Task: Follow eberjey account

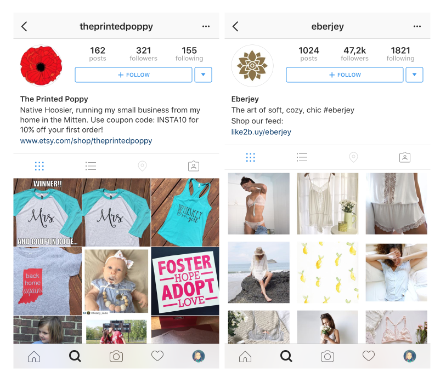Action: point(345,75)
